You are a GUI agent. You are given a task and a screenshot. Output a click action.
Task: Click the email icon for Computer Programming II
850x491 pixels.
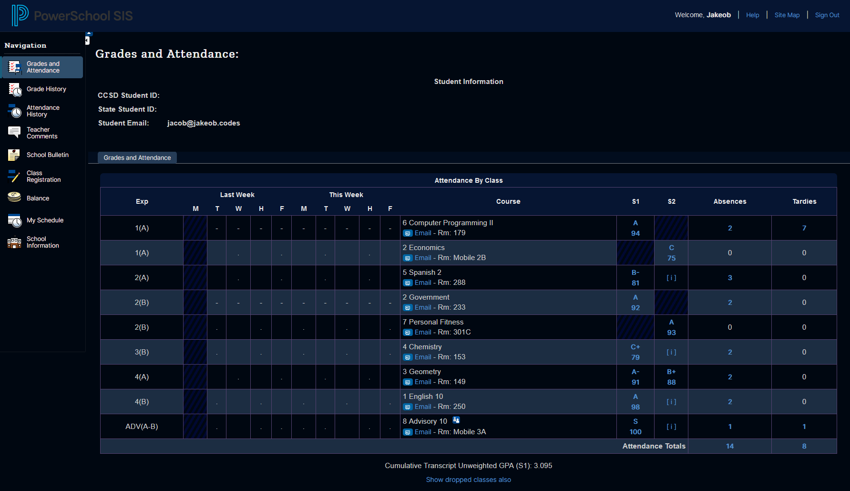pyautogui.click(x=408, y=233)
